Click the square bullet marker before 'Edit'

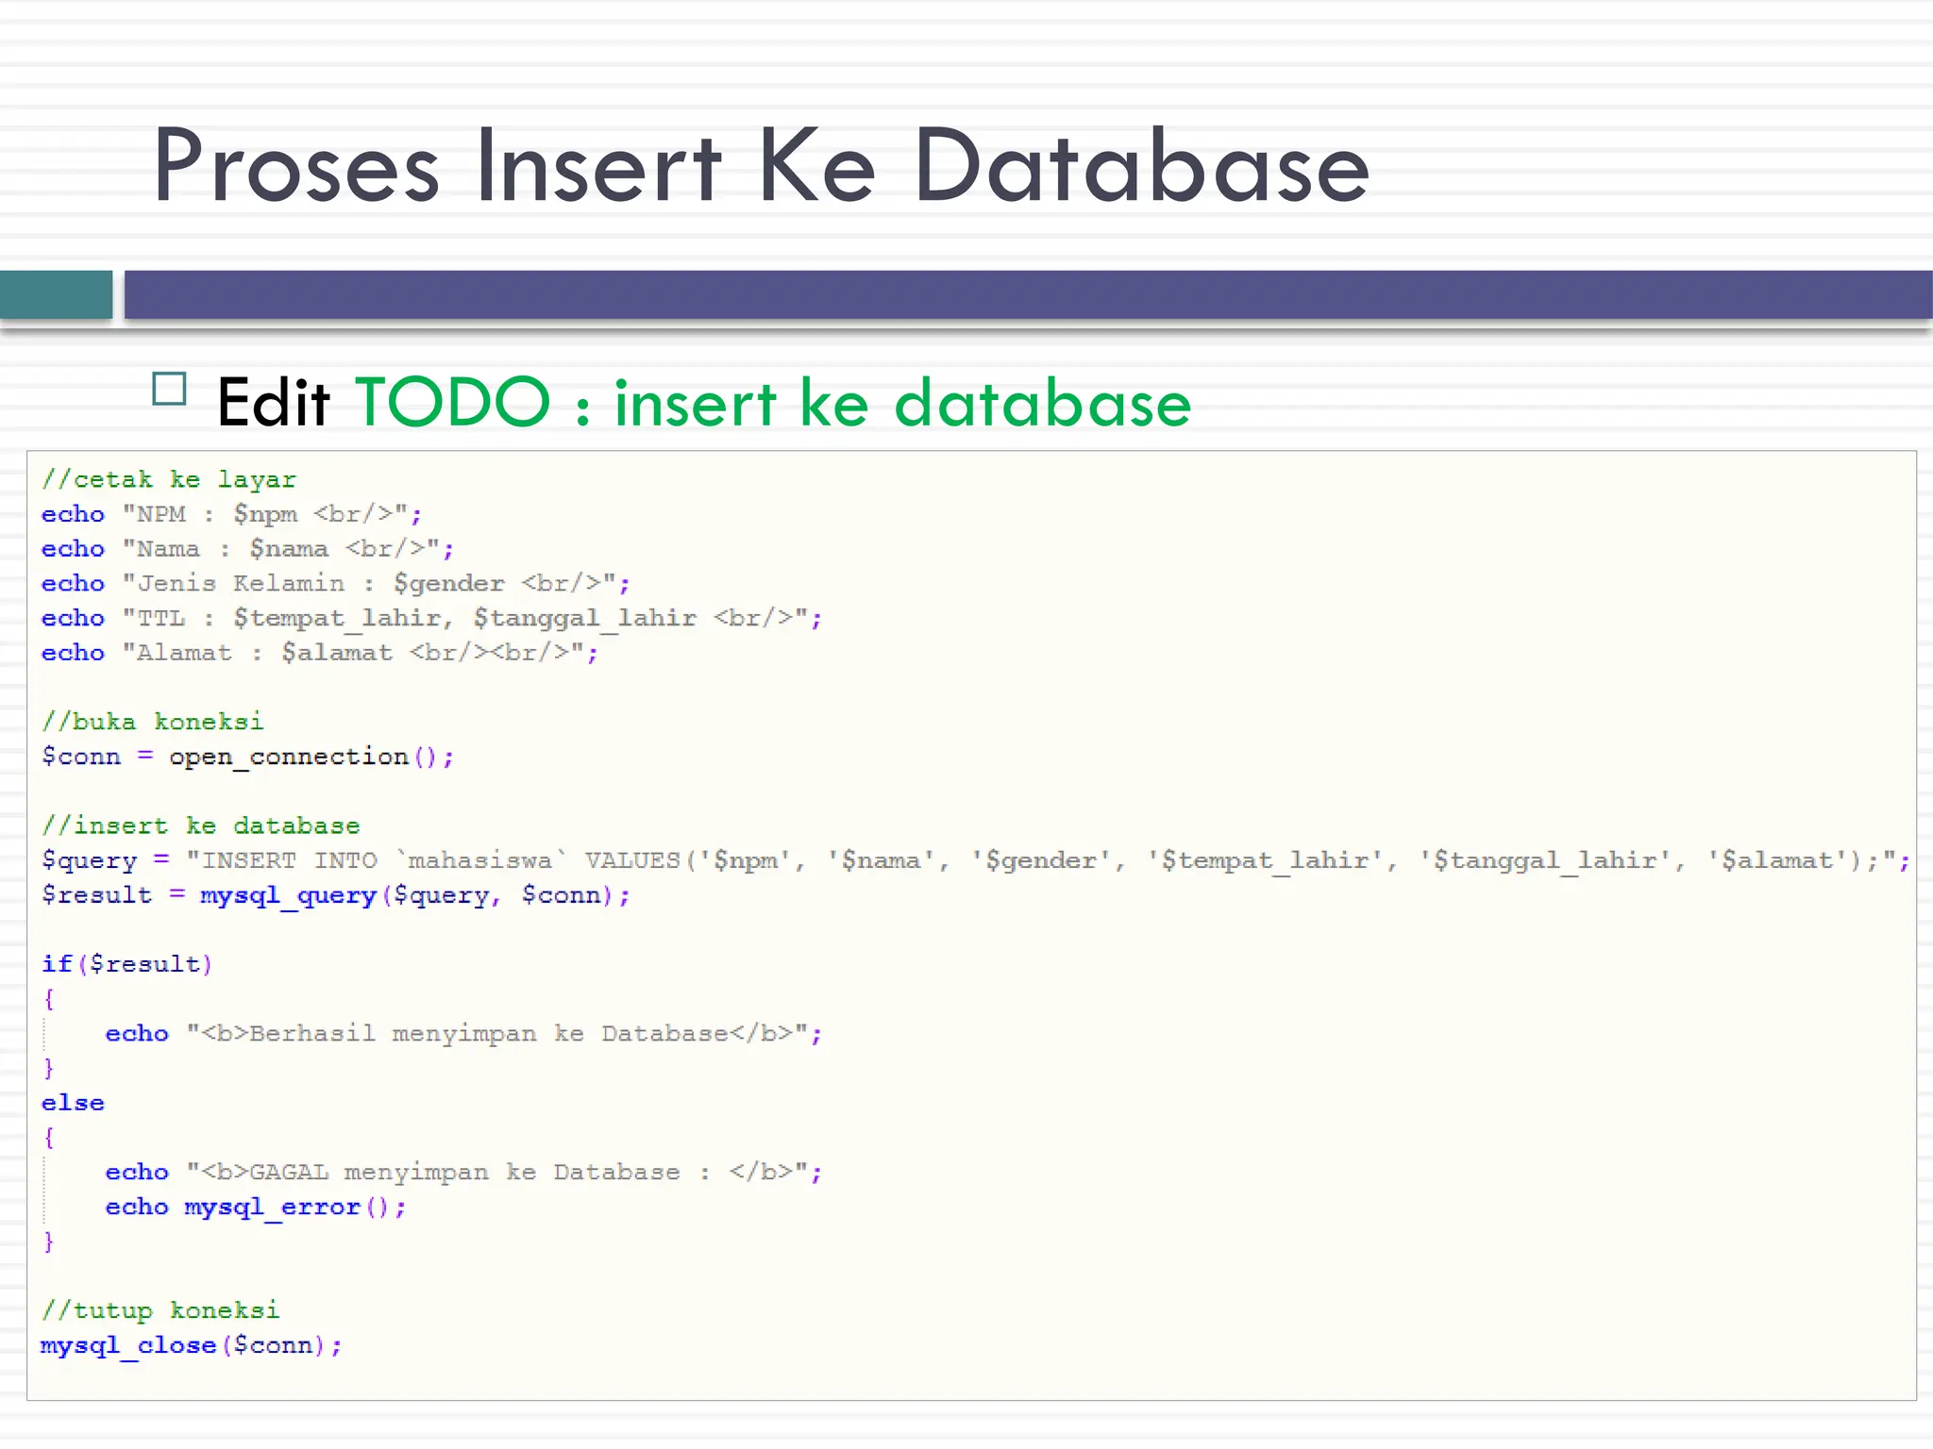click(169, 389)
